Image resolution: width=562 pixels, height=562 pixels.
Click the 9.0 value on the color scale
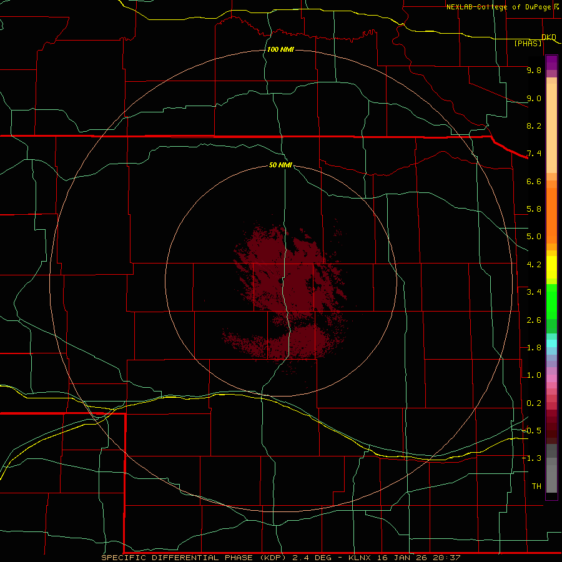(534, 98)
